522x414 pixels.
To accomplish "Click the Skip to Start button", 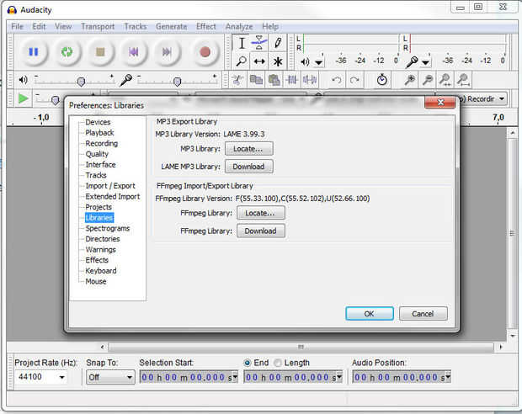I will click(134, 52).
